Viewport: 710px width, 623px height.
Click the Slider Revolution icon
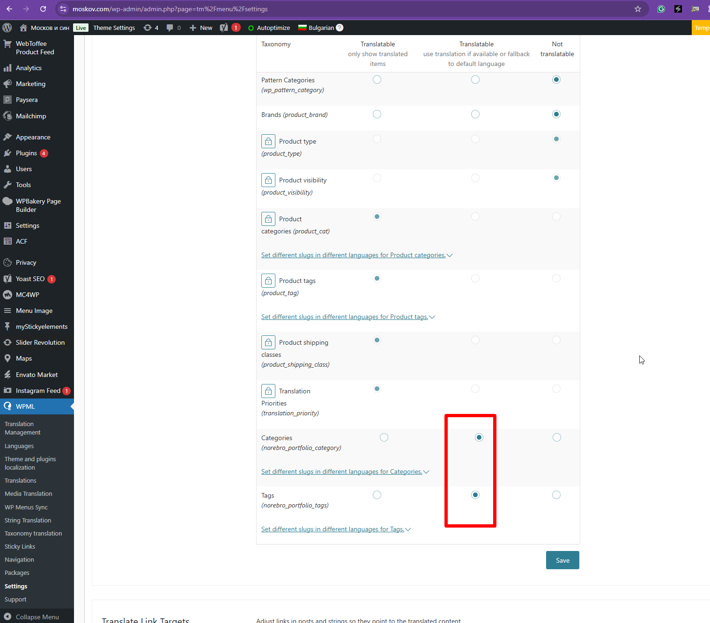pos(7,342)
